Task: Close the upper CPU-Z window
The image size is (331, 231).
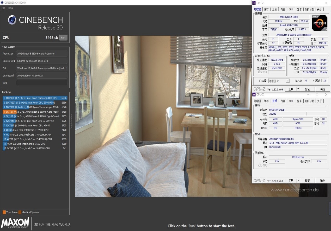Action: [x=326, y=3]
